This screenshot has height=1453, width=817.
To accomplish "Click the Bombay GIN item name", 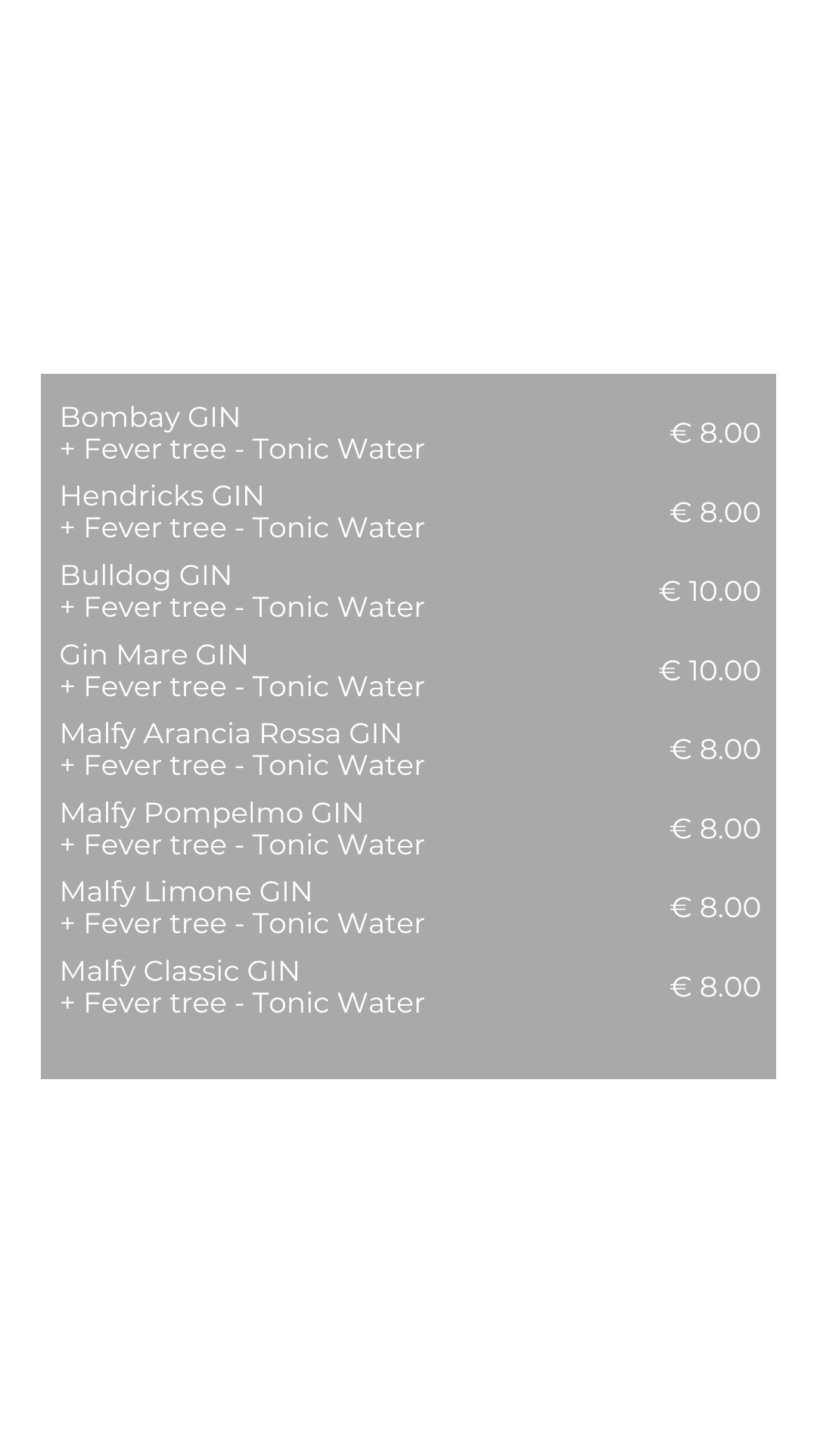I will click(x=150, y=417).
